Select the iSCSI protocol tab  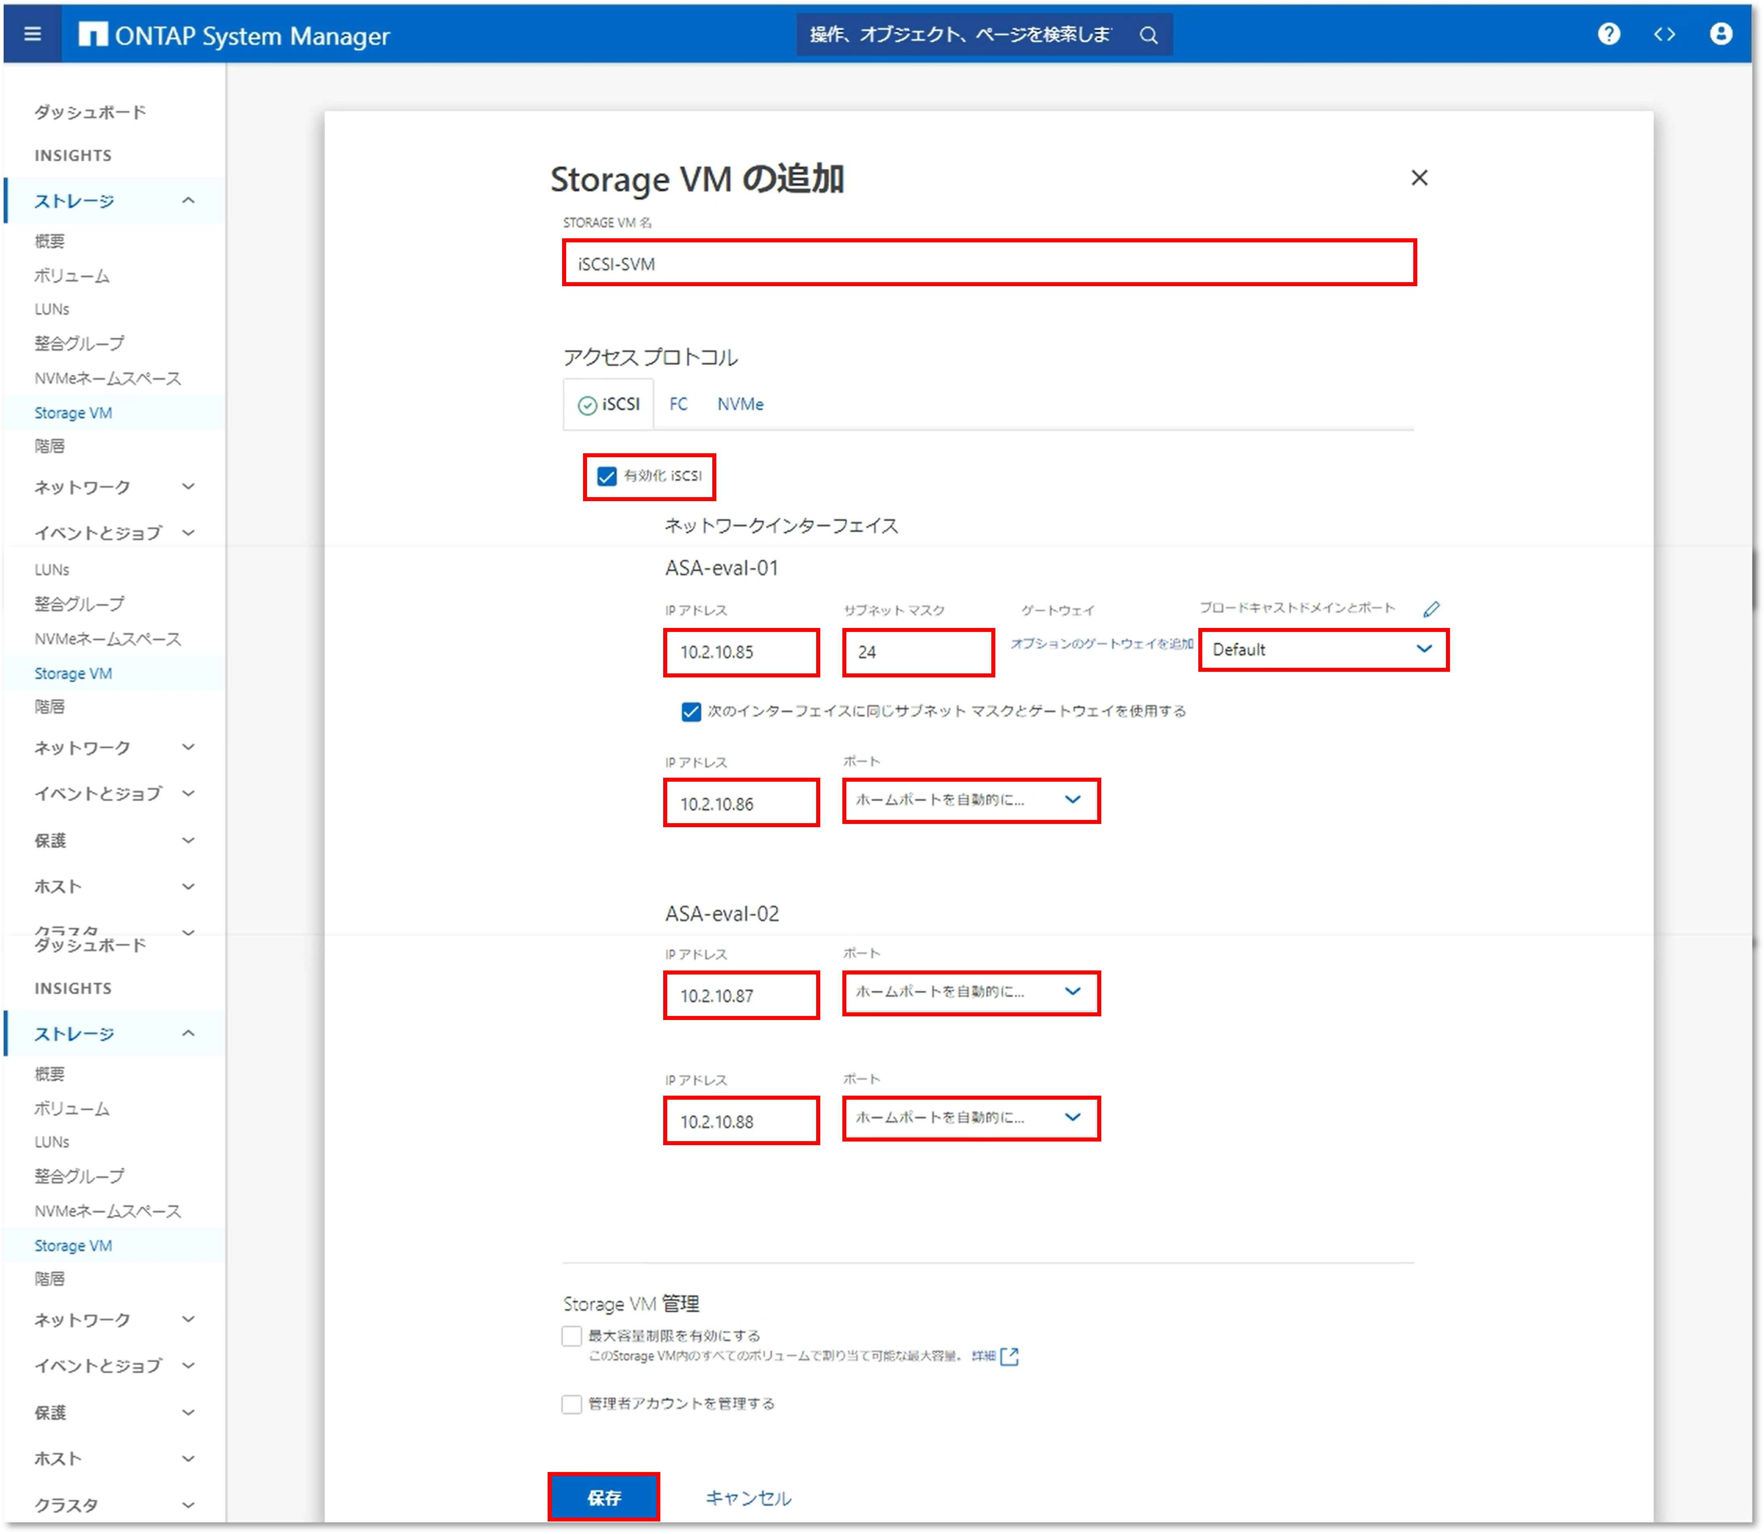(609, 405)
